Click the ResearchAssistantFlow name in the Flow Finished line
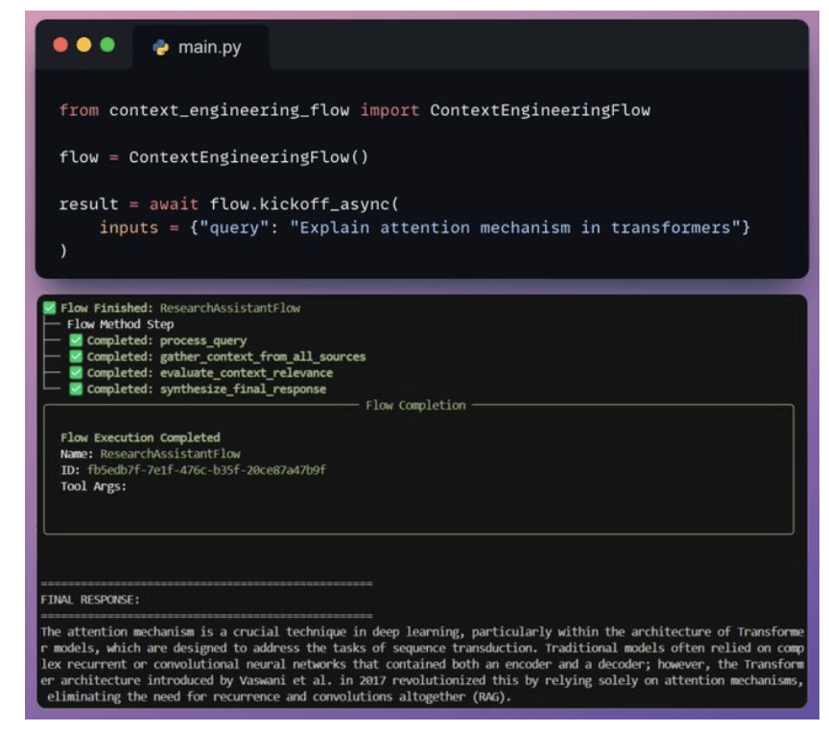 pos(229,308)
